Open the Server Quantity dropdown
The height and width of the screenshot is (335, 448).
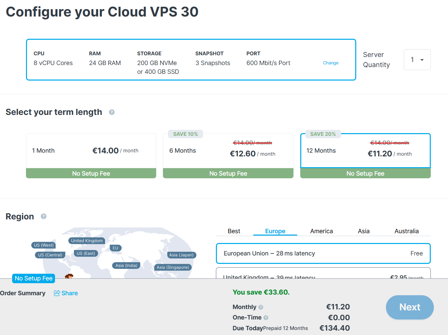click(x=417, y=60)
